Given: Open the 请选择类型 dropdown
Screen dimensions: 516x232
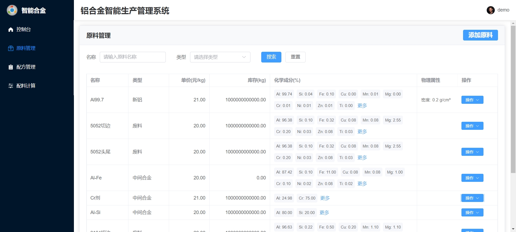Looking at the screenshot, I should [220, 57].
